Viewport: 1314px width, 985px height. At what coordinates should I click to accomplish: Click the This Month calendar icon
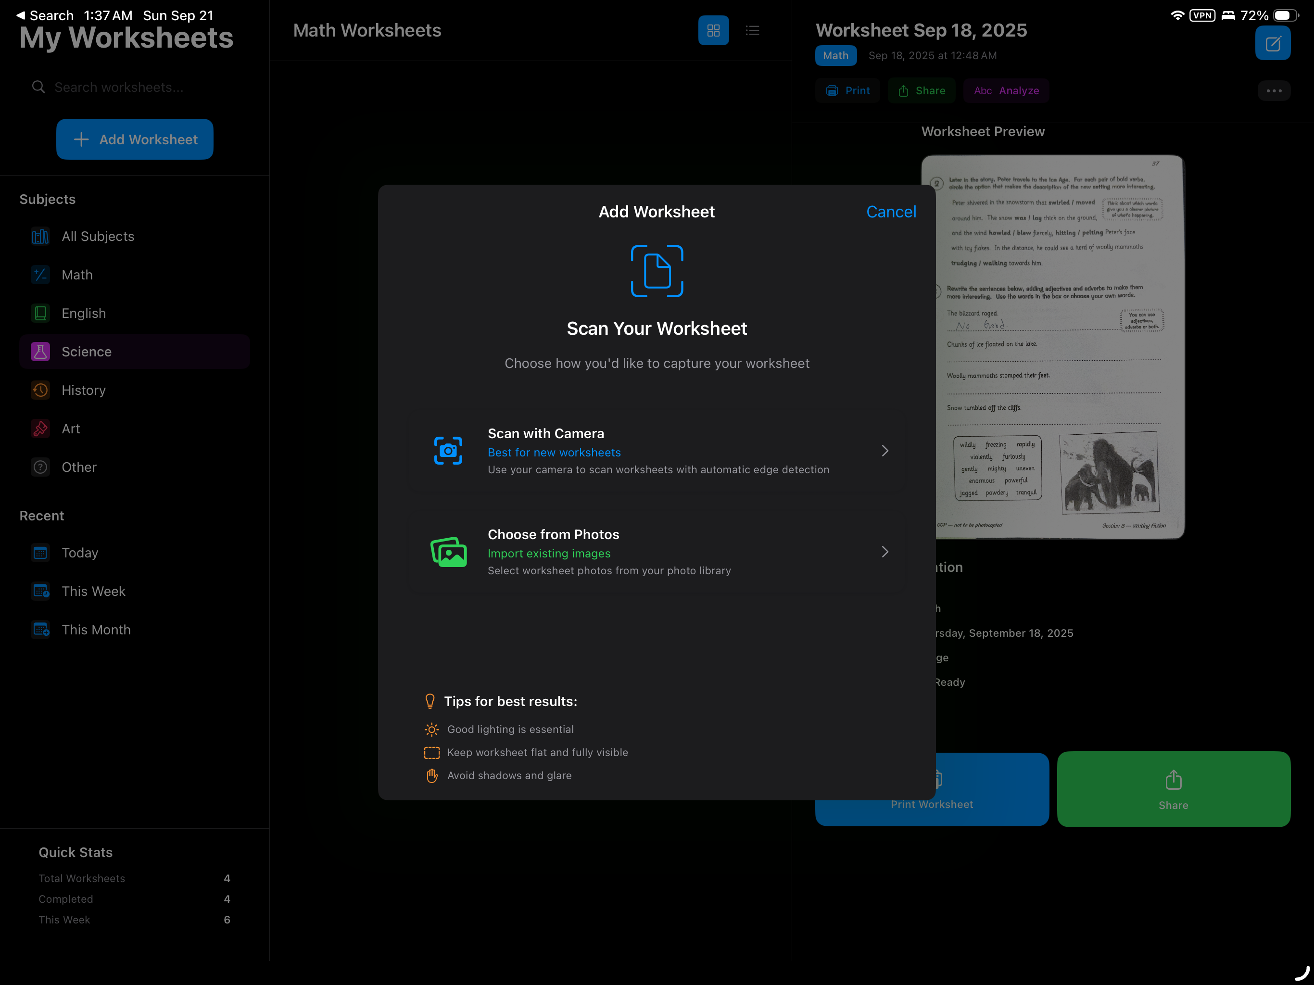pos(40,631)
